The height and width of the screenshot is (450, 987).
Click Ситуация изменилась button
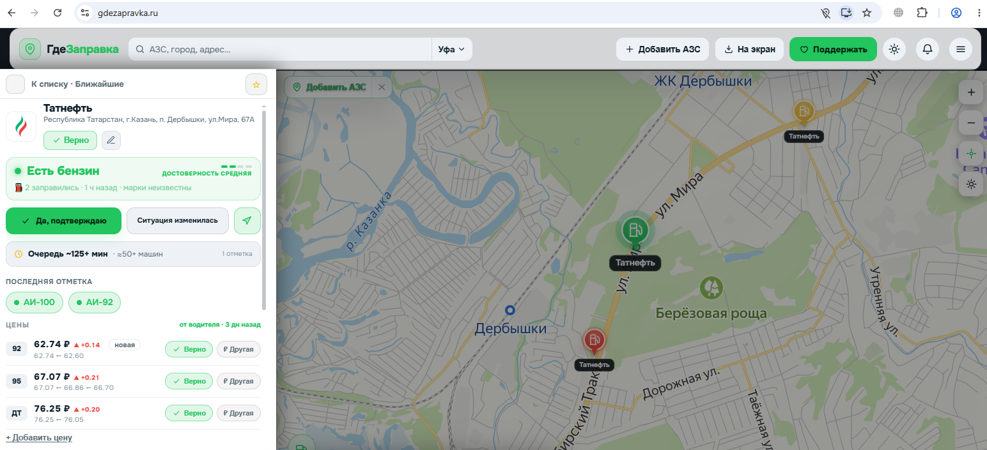pos(178,221)
